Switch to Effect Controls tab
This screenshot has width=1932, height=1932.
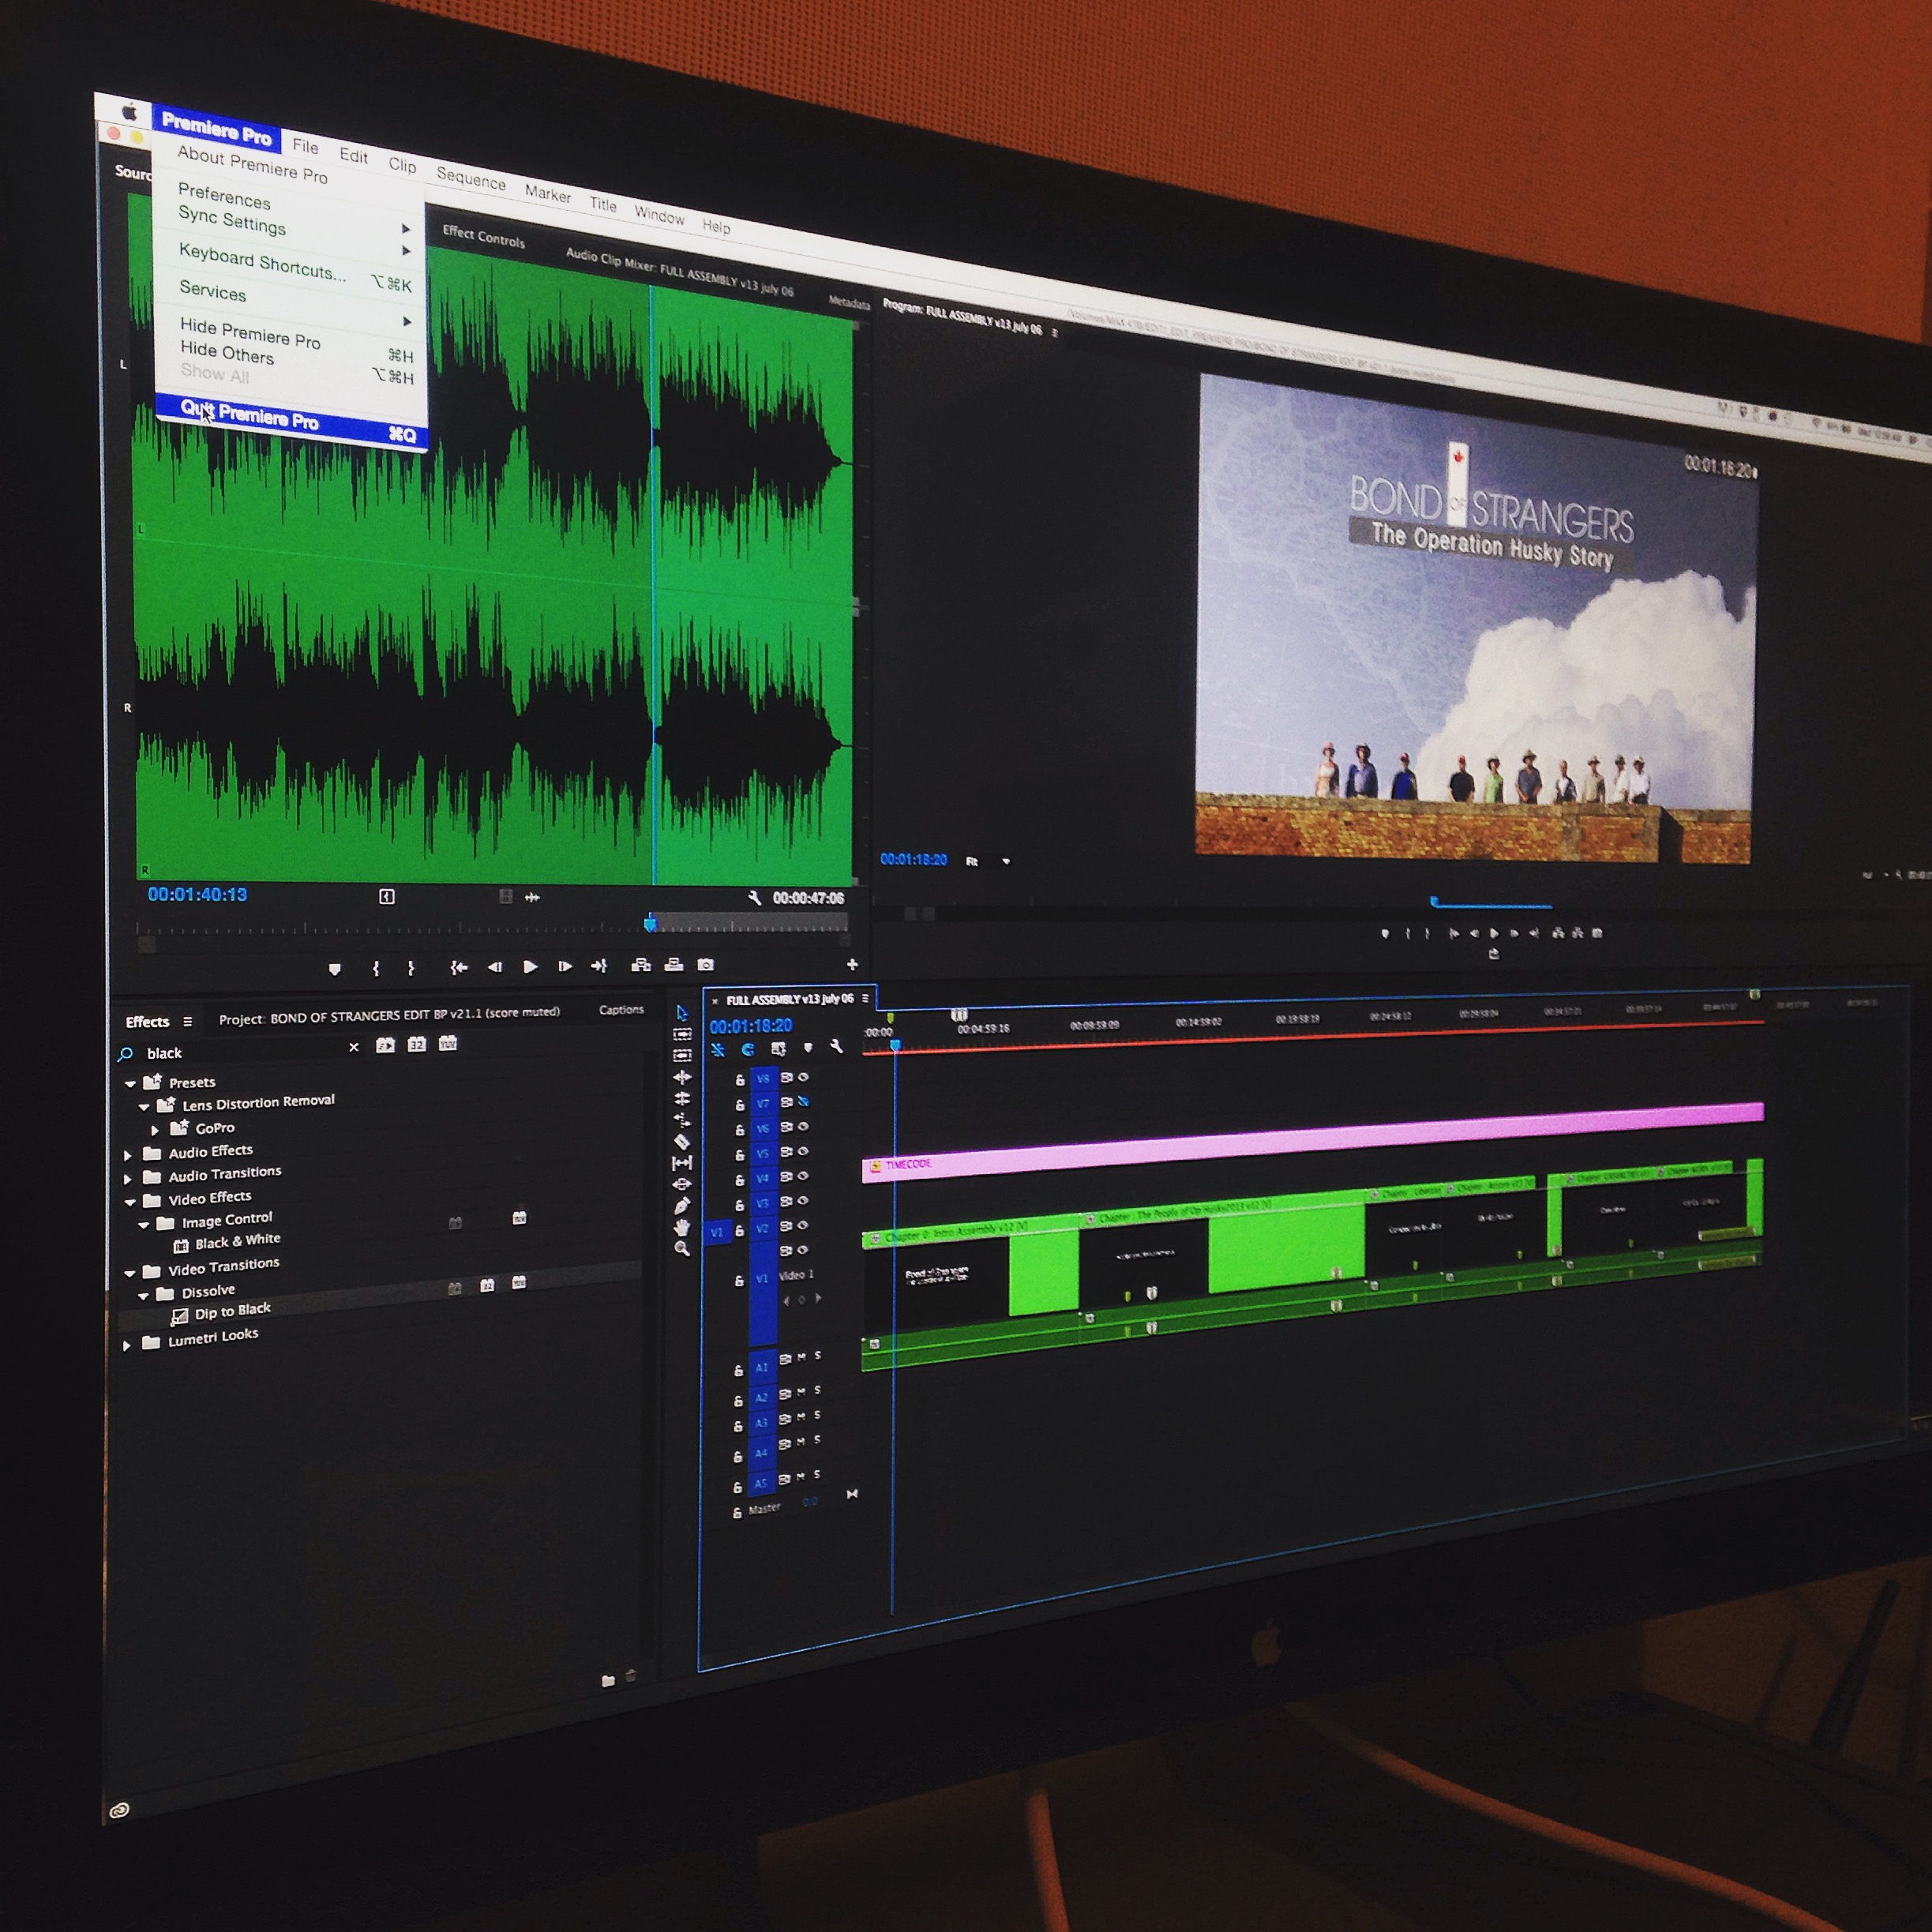click(483, 237)
